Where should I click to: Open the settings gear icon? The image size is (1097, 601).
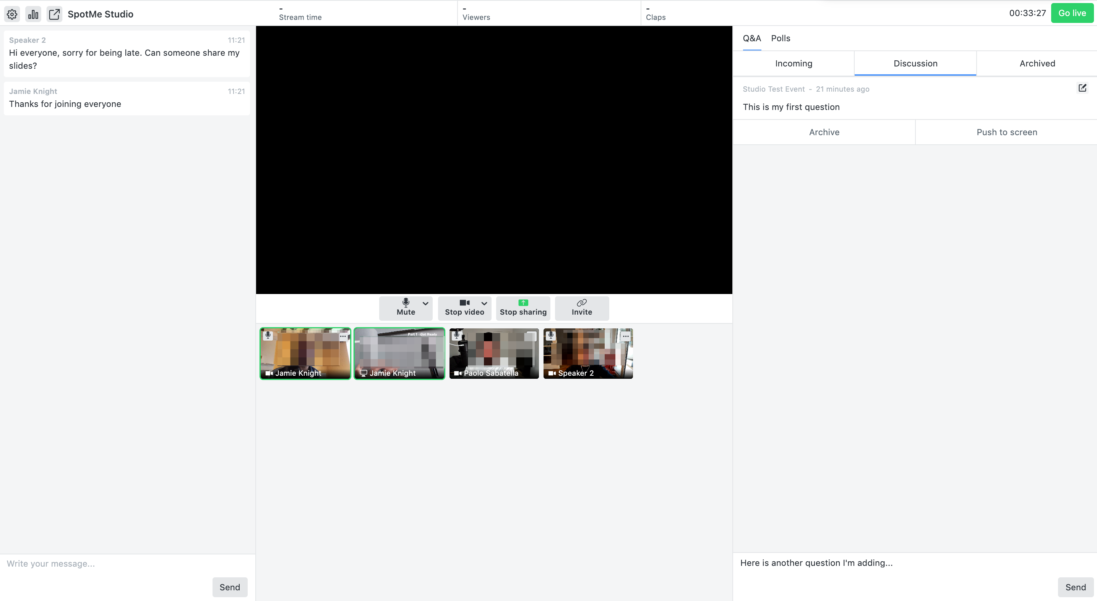(x=12, y=14)
